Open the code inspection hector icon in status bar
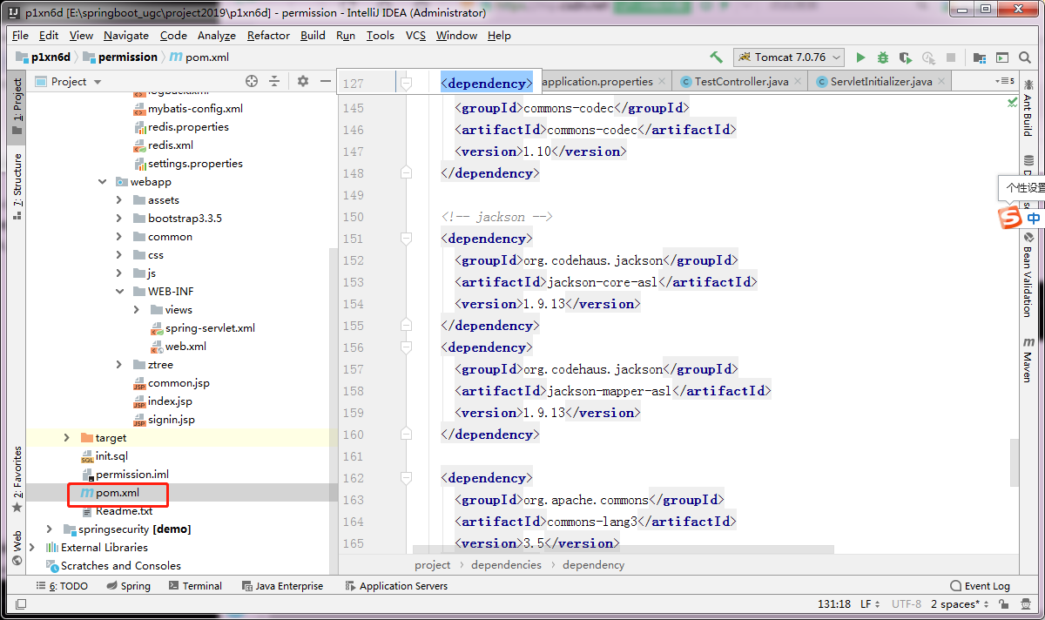1045x620 pixels. pos(1027,603)
